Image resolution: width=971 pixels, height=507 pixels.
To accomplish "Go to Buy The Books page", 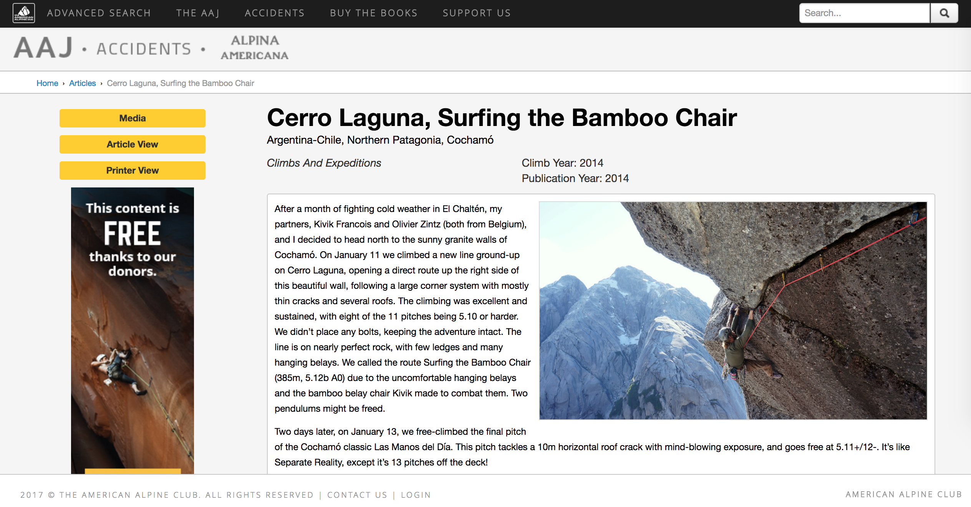I will pyautogui.click(x=373, y=13).
